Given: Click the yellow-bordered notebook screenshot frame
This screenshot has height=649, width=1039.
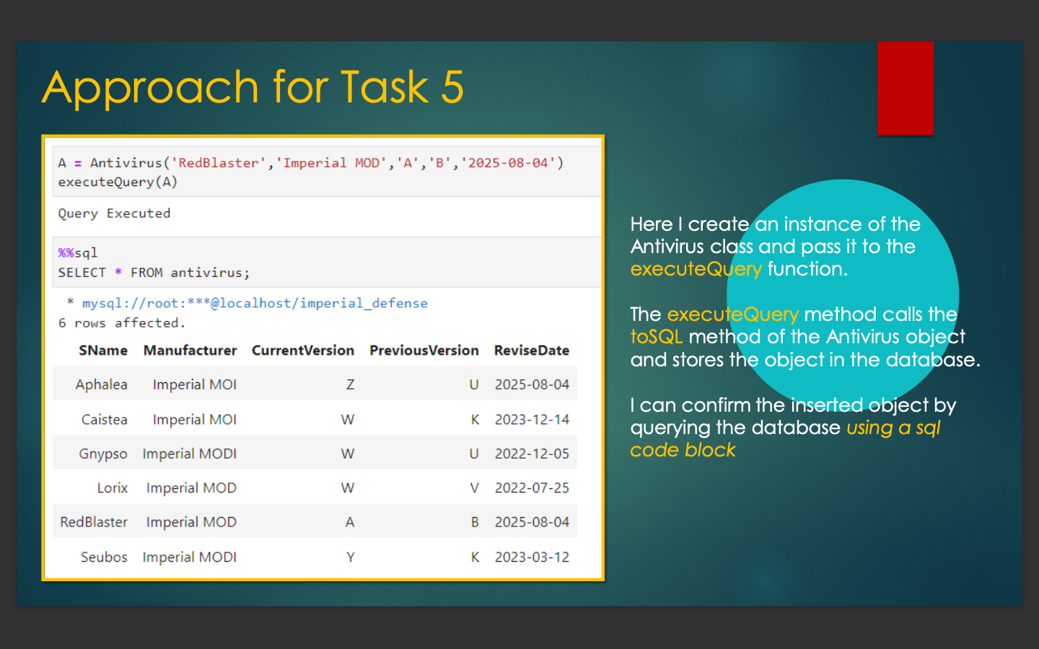Looking at the screenshot, I should click(x=323, y=137).
